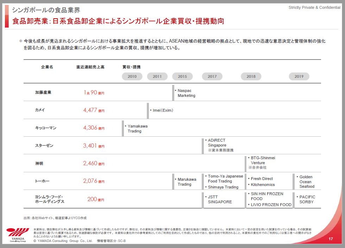Select the トーホー company name
Viewport: 345px width, 248px height.
[42, 181]
